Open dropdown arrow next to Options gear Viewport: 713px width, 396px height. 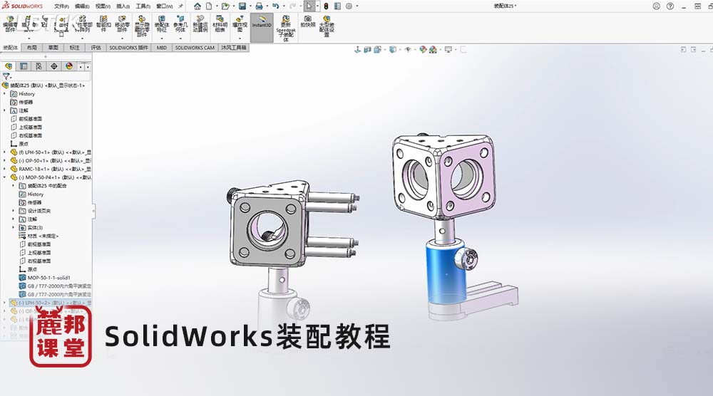356,6
